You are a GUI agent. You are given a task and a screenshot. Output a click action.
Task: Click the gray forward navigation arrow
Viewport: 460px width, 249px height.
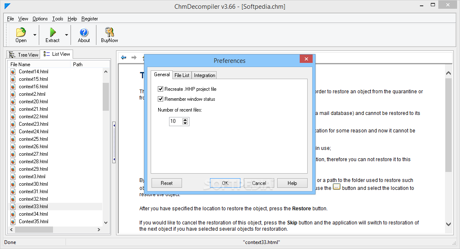pos(134,57)
